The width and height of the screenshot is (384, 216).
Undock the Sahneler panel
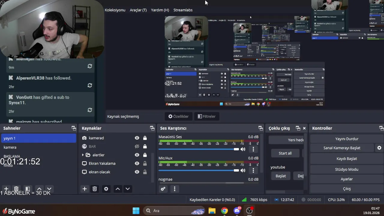(x=74, y=128)
